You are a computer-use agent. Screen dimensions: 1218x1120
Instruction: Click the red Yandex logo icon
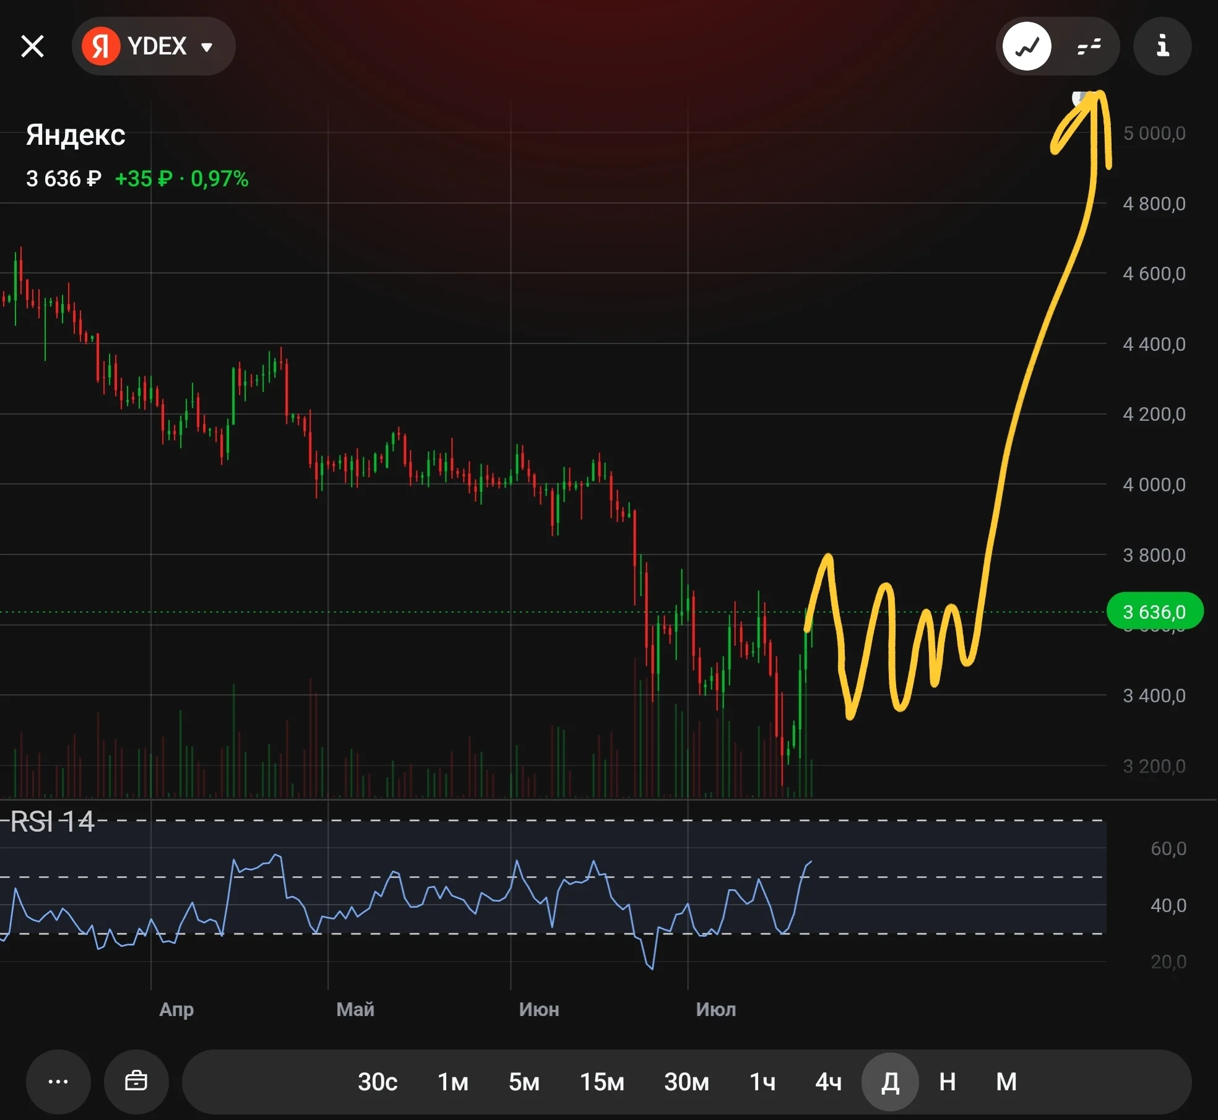(x=101, y=46)
